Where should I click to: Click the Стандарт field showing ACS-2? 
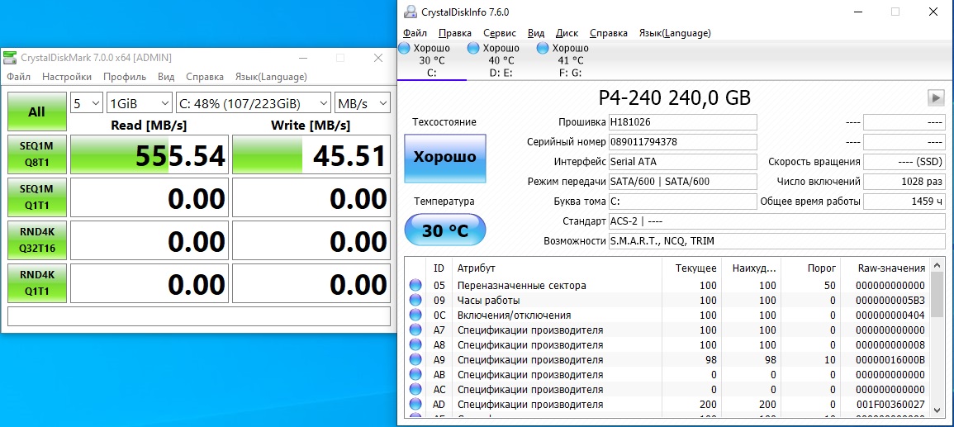(x=777, y=221)
